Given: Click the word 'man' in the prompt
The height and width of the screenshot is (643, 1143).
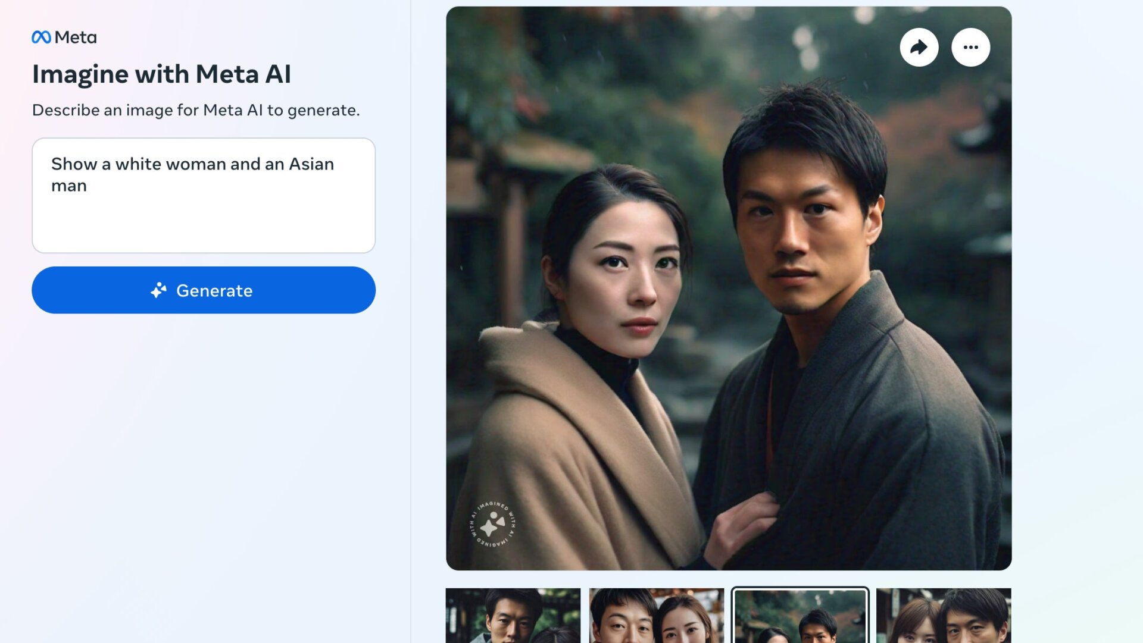Looking at the screenshot, I should 69,186.
